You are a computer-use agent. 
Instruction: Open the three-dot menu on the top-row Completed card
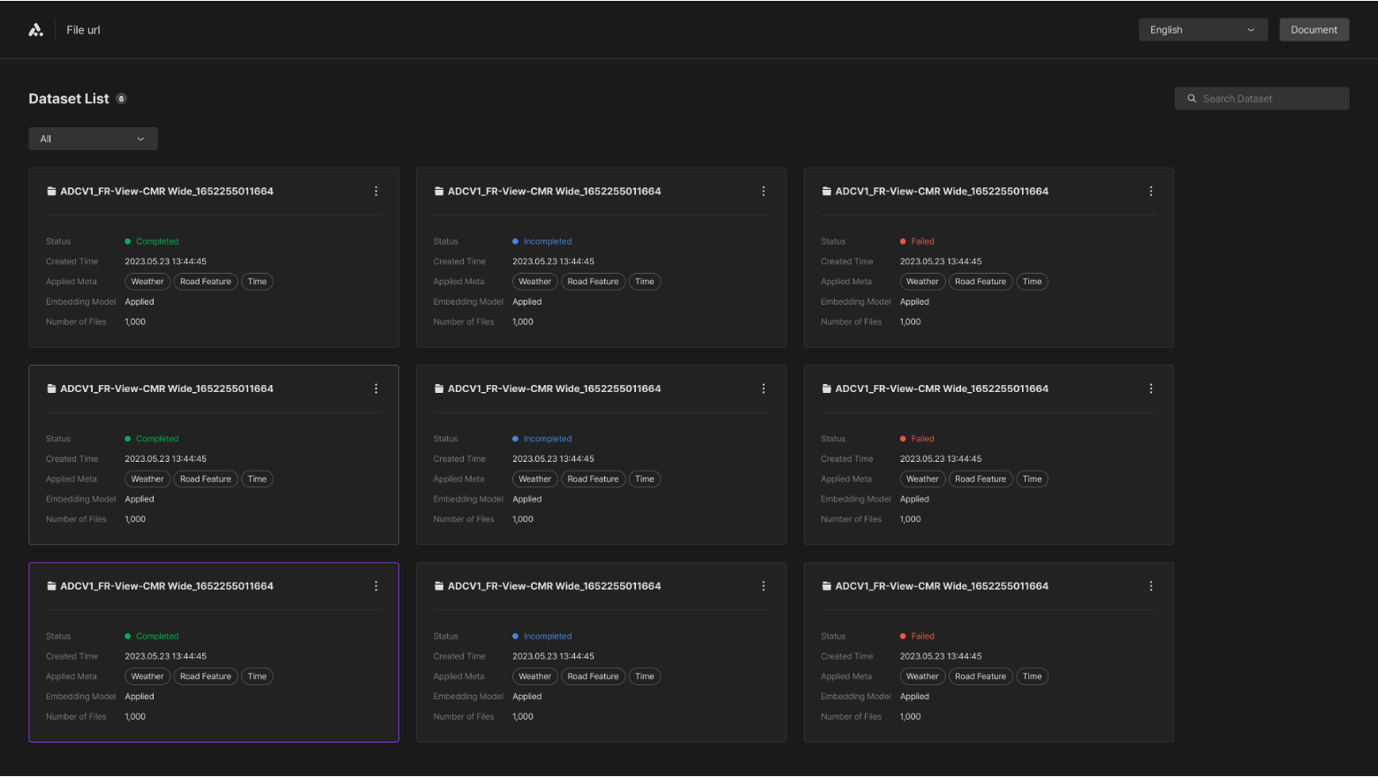pos(376,192)
